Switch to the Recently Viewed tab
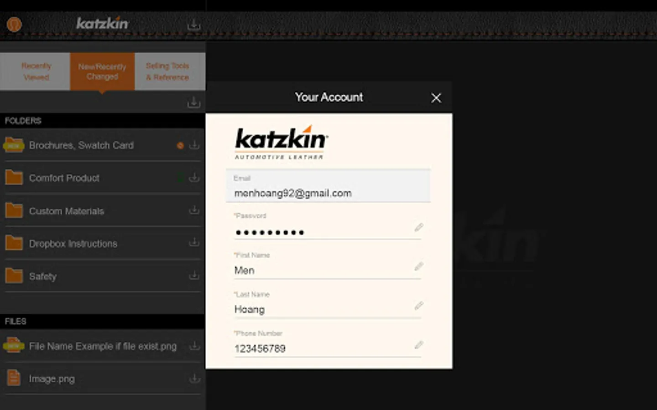The width and height of the screenshot is (657, 410). [35, 72]
